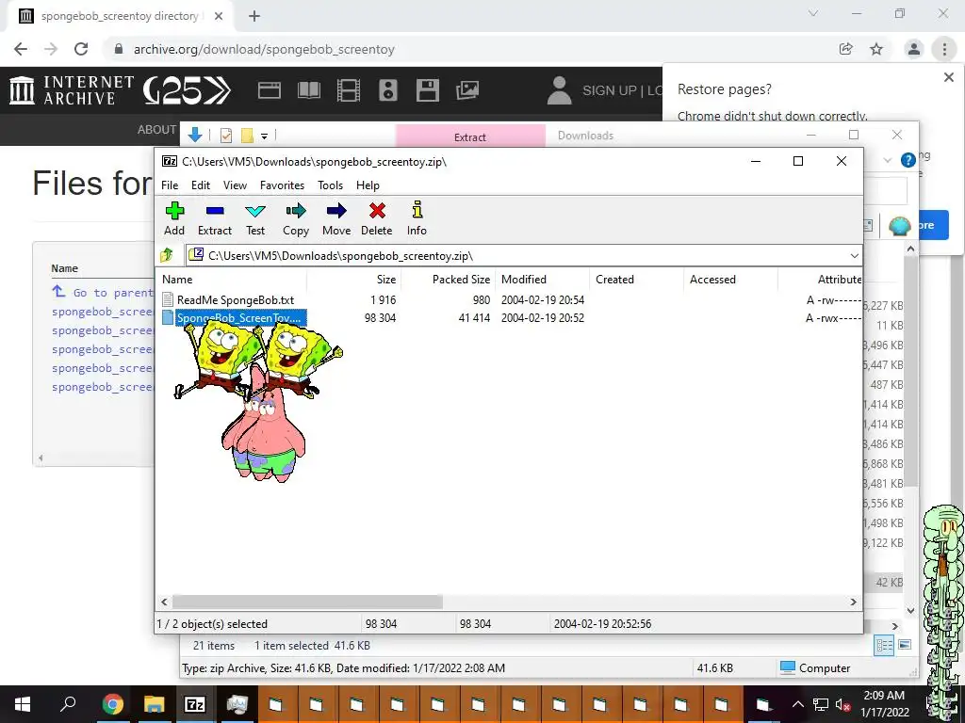Screen dimensions: 965x723
Task: Click the SIGN UP link
Action: coord(609,90)
